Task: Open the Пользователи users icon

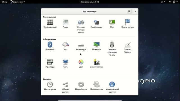Action: (x=96, y=84)
